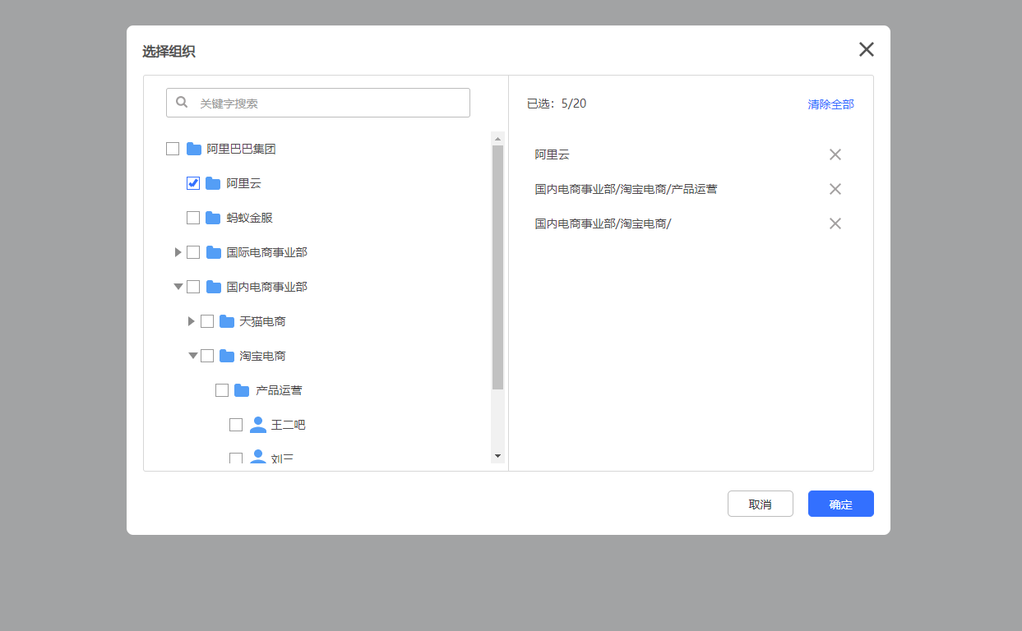1022x631 pixels.
Task: Expand the 天猫电商 node
Action: (192, 321)
